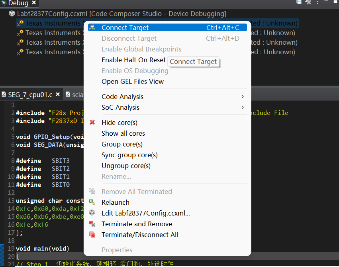Viewport: 339px width, 267px height.
Task: Expand the Code Analysis submenu
Action: click(x=122, y=97)
